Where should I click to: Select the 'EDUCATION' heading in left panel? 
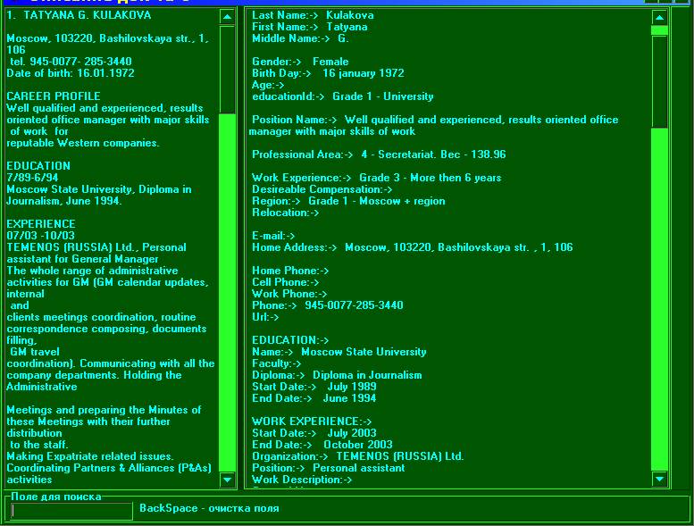(38, 166)
